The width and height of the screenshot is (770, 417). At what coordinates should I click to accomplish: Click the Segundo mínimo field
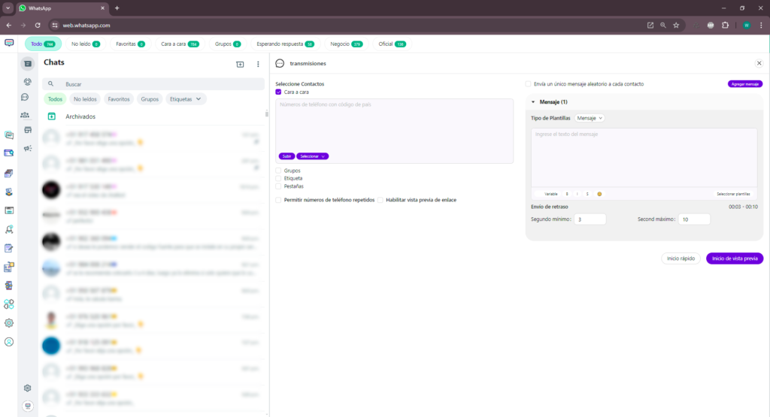[x=590, y=219]
